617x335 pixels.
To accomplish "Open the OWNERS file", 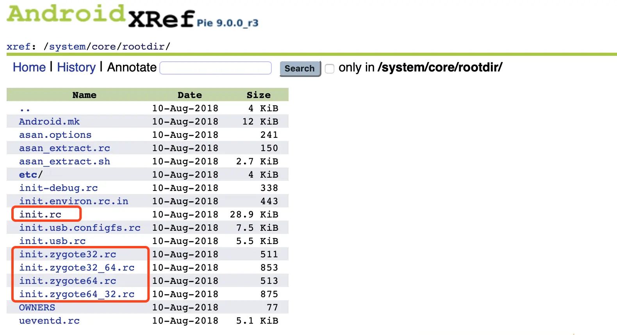I will 37,307.
